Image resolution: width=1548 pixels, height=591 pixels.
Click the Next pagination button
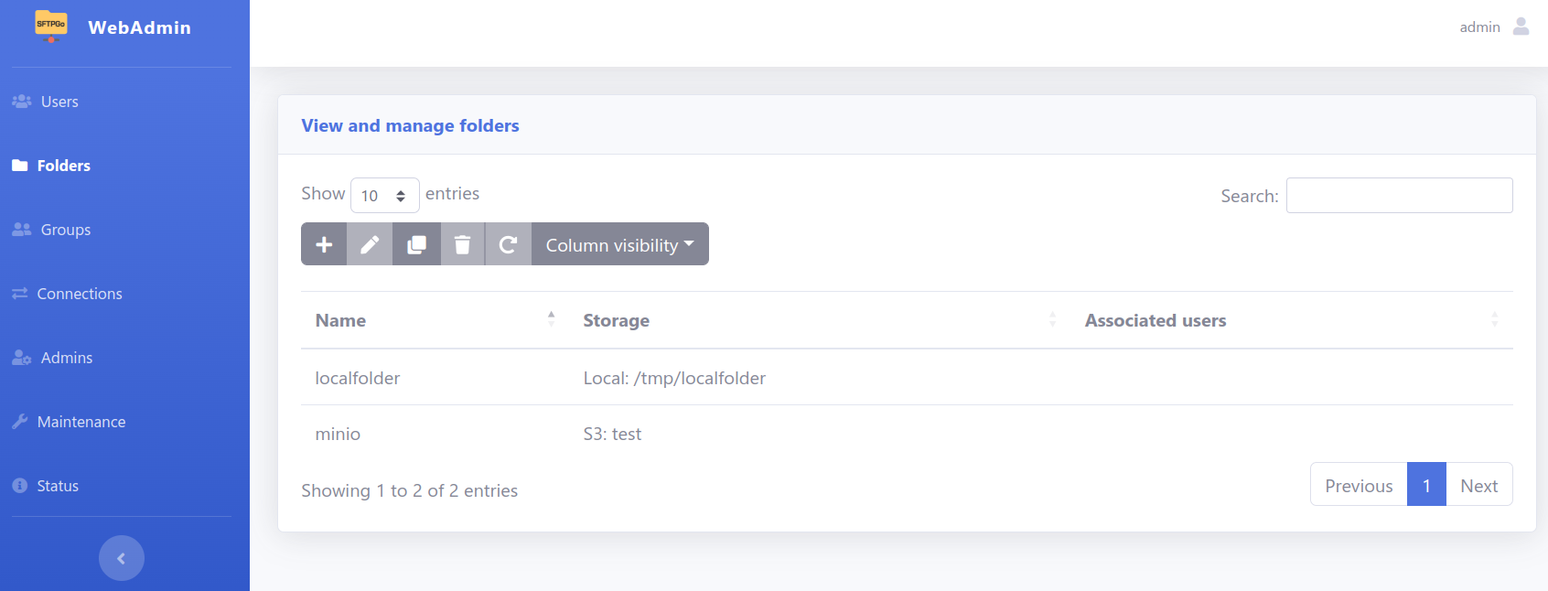[x=1478, y=485]
